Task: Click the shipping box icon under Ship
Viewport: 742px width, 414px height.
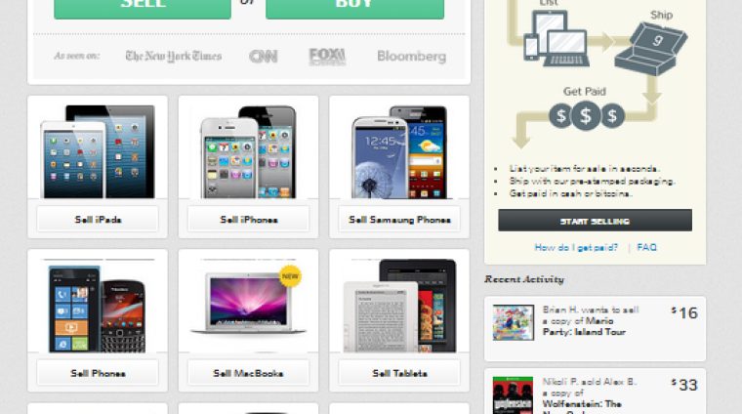Action: click(x=651, y=49)
